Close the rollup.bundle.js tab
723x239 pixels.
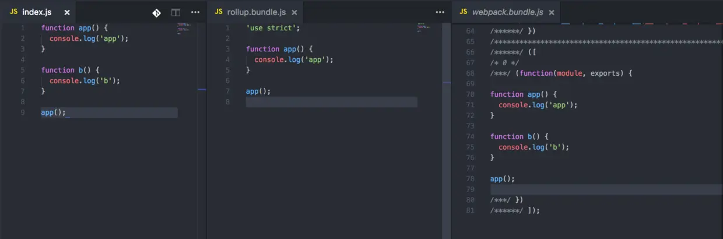[294, 12]
